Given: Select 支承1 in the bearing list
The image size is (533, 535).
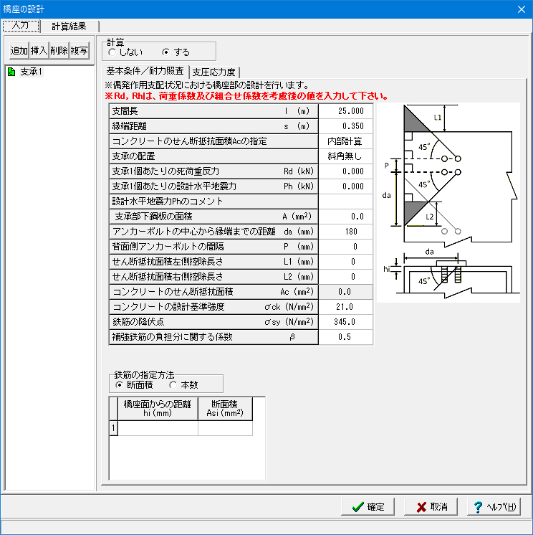Looking at the screenshot, I should coord(31,72).
